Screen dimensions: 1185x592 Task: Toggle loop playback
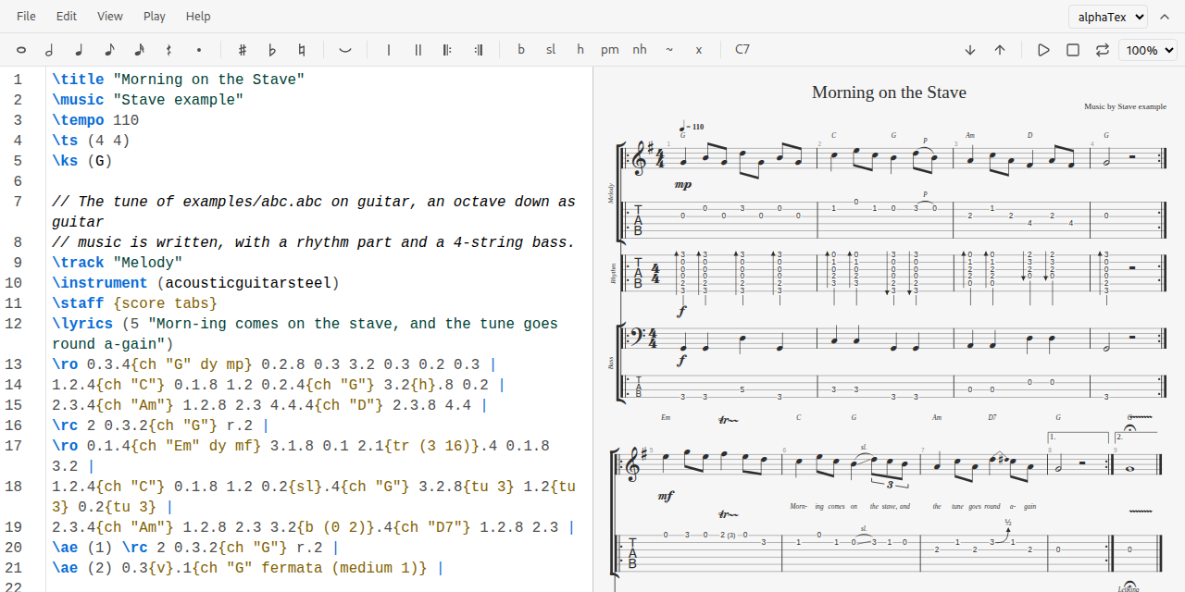pyautogui.click(x=1102, y=50)
